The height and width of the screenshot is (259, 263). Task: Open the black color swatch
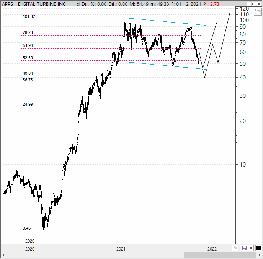tap(259, 248)
